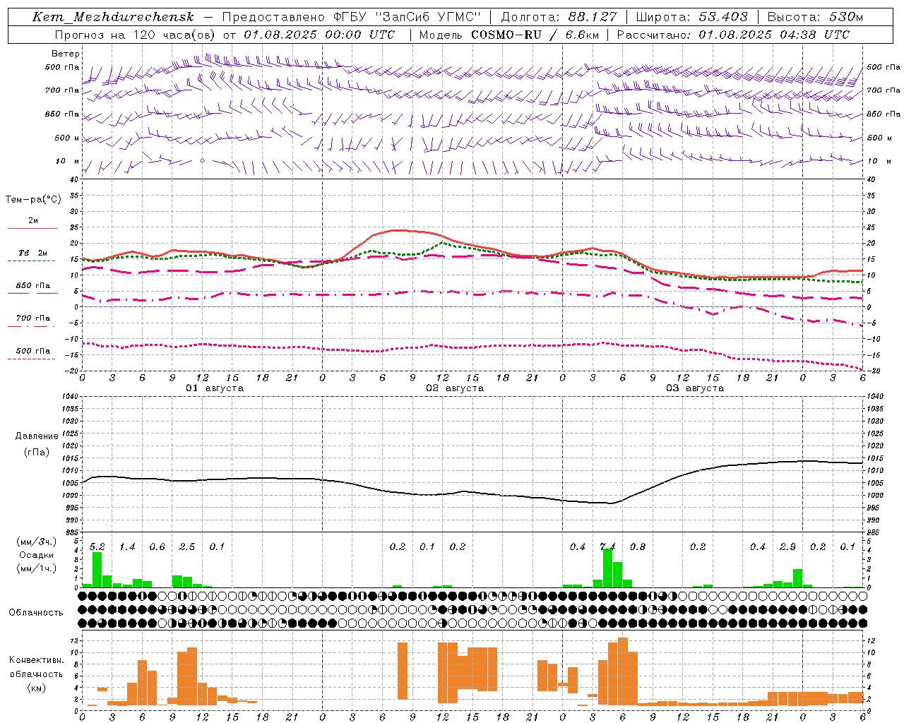Click the 'Давление' pressure panel label
The width and height of the screenshot is (904, 723).
click(x=37, y=436)
